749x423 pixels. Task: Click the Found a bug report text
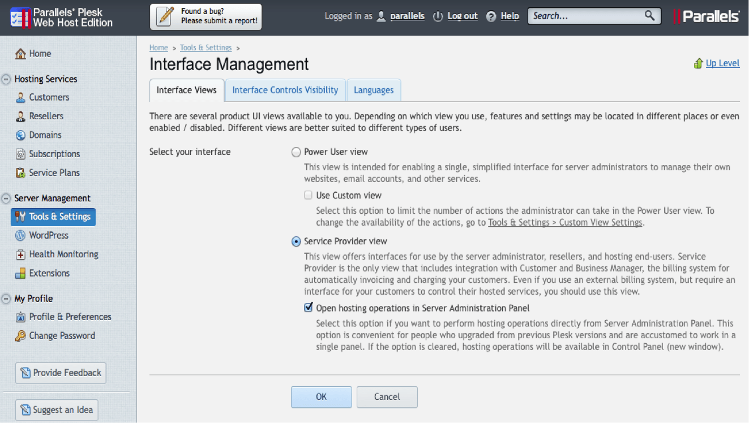(x=219, y=16)
